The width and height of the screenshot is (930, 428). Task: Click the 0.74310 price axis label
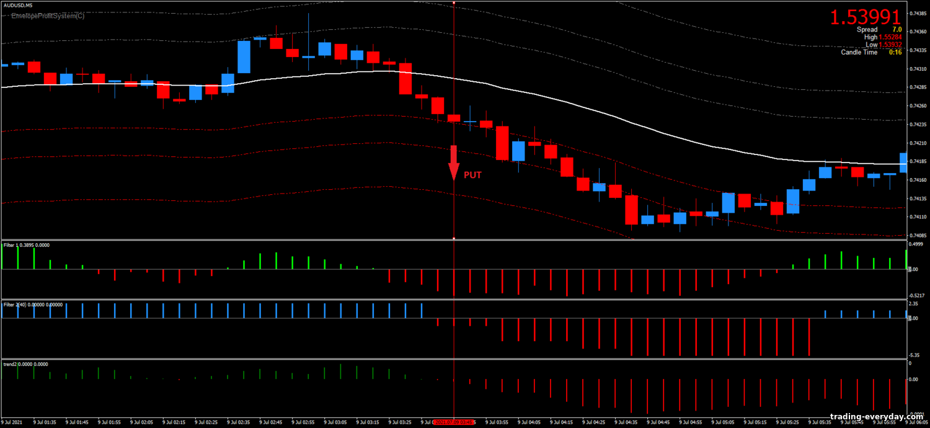coord(918,69)
